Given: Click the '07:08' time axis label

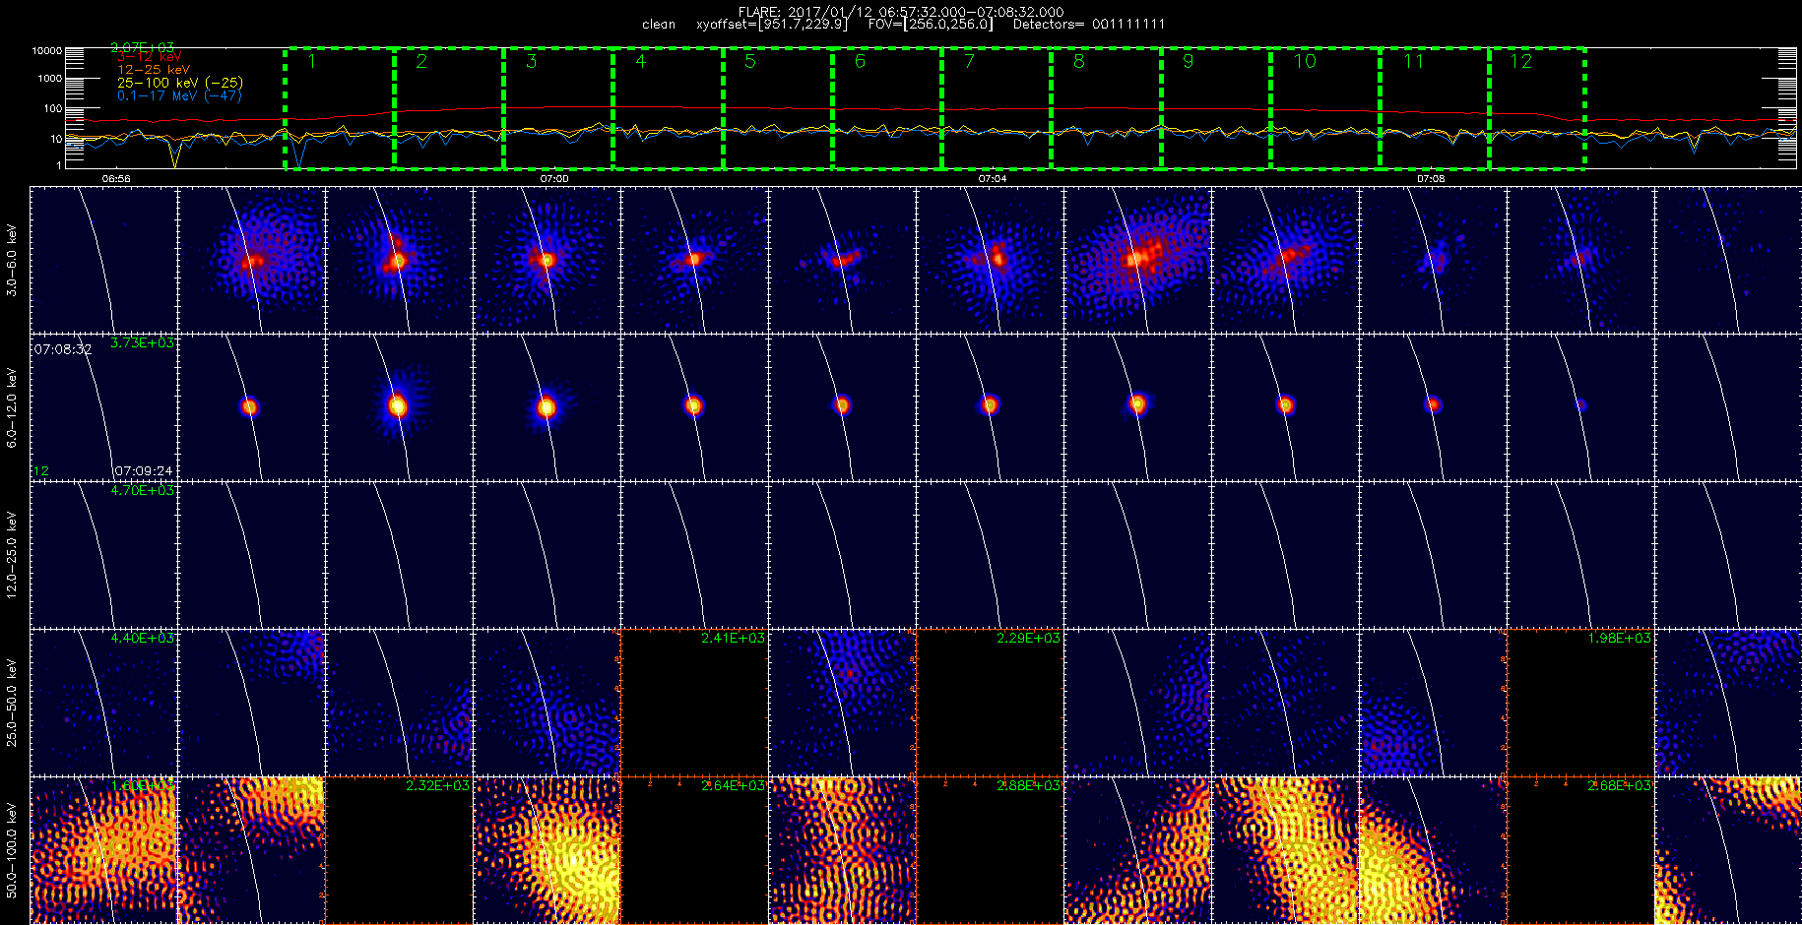Looking at the screenshot, I should pos(1431,179).
